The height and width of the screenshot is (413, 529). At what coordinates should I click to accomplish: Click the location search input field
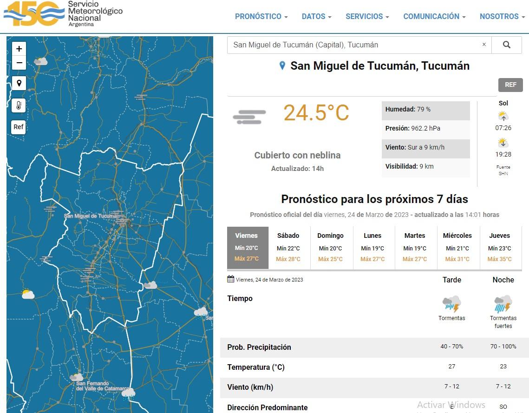[353, 45]
